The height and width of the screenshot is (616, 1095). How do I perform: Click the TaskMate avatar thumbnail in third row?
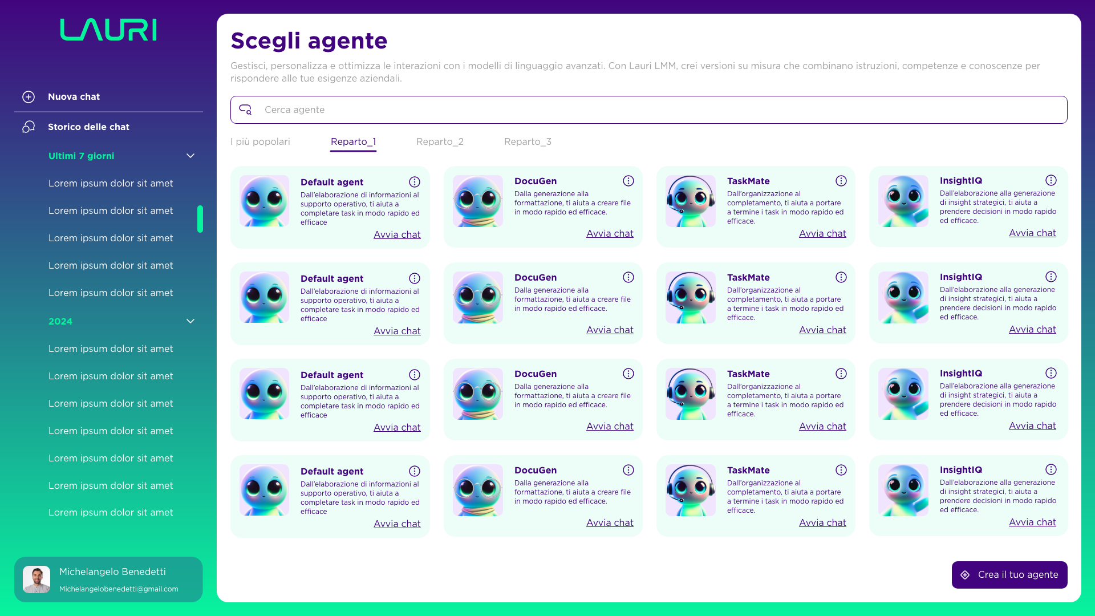(691, 394)
